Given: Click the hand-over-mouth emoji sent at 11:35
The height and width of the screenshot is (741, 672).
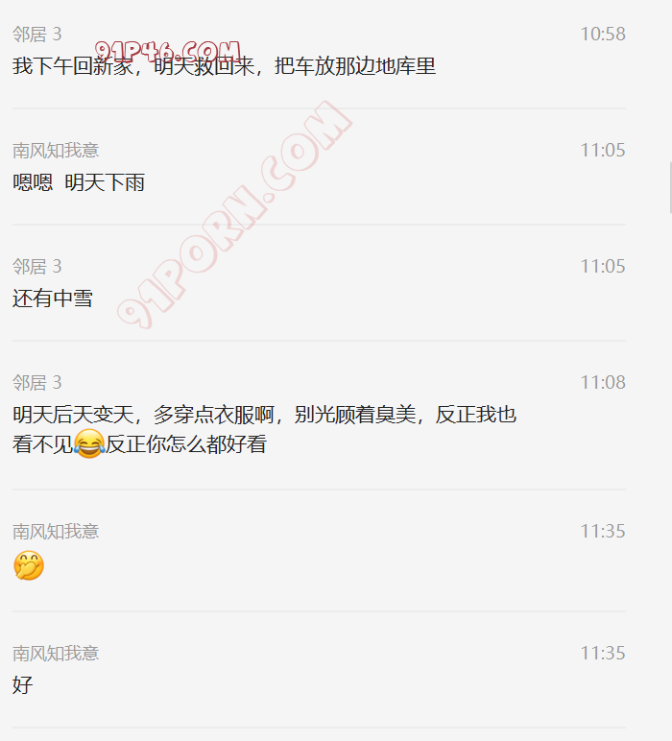Looking at the screenshot, I should click(x=29, y=565).
